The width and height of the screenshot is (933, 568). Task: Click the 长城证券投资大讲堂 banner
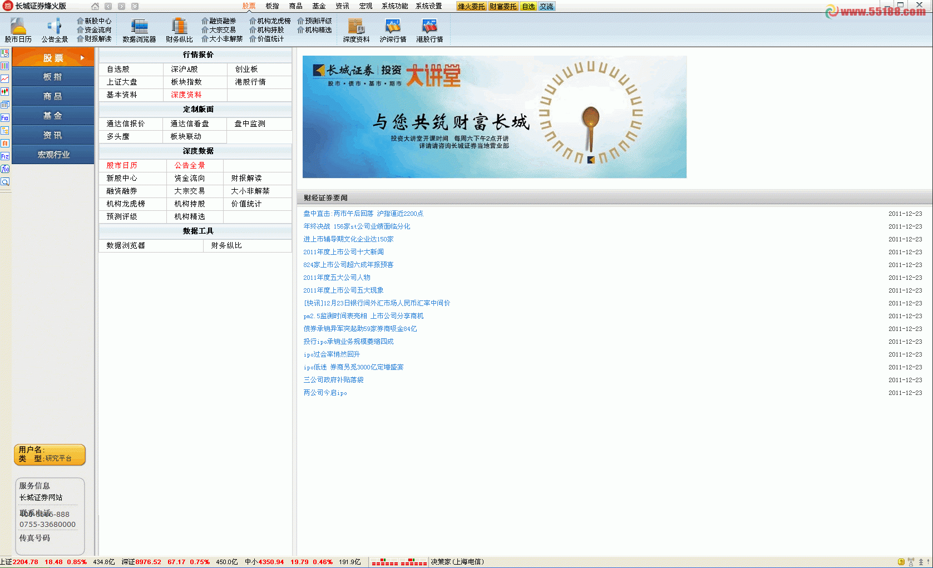point(494,117)
